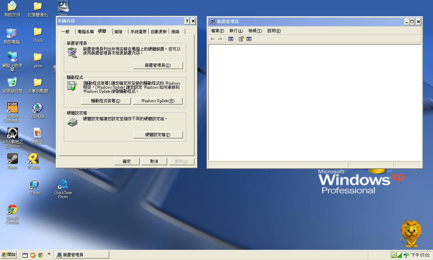Viewport: 433px width, 260px height.
Task: Toggle the action pane toolbar icon
Action: pyautogui.click(x=249, y=39)
